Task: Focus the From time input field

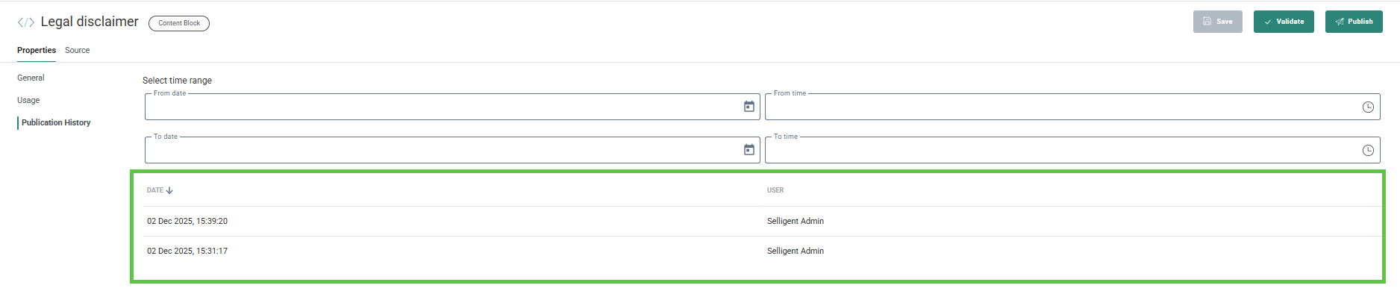Action: click(x=1060, y=107)
